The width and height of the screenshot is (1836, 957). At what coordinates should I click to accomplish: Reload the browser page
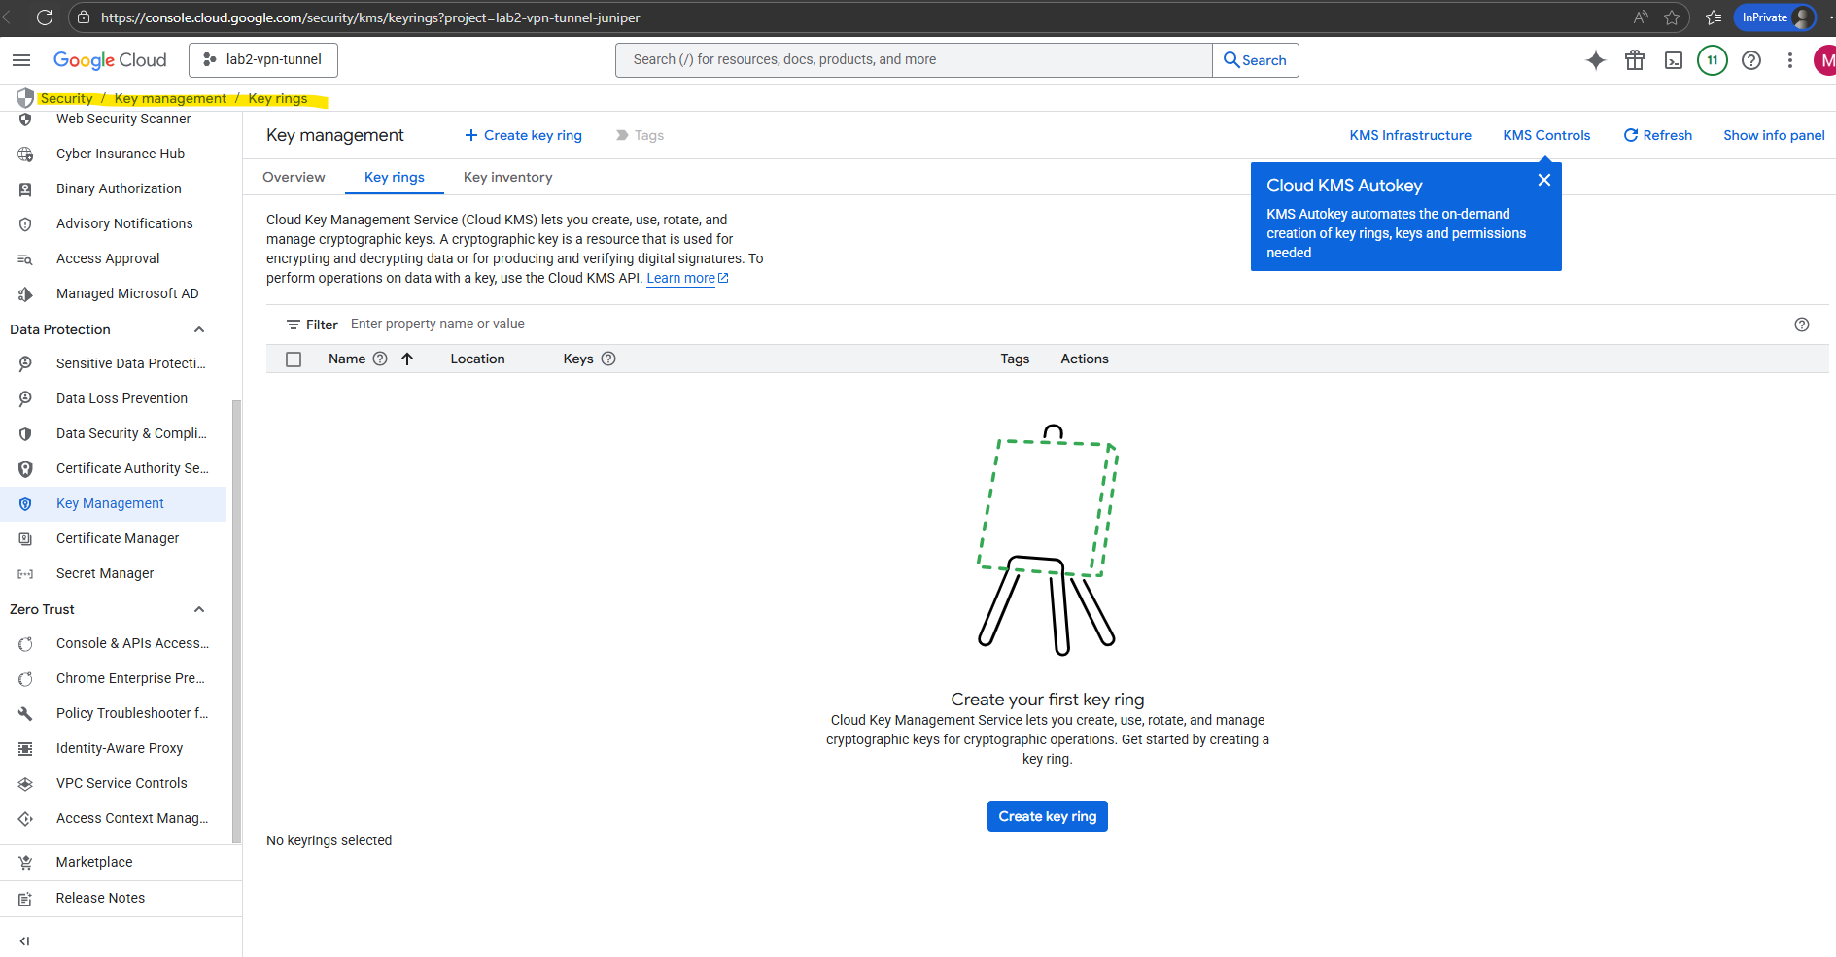45,17
